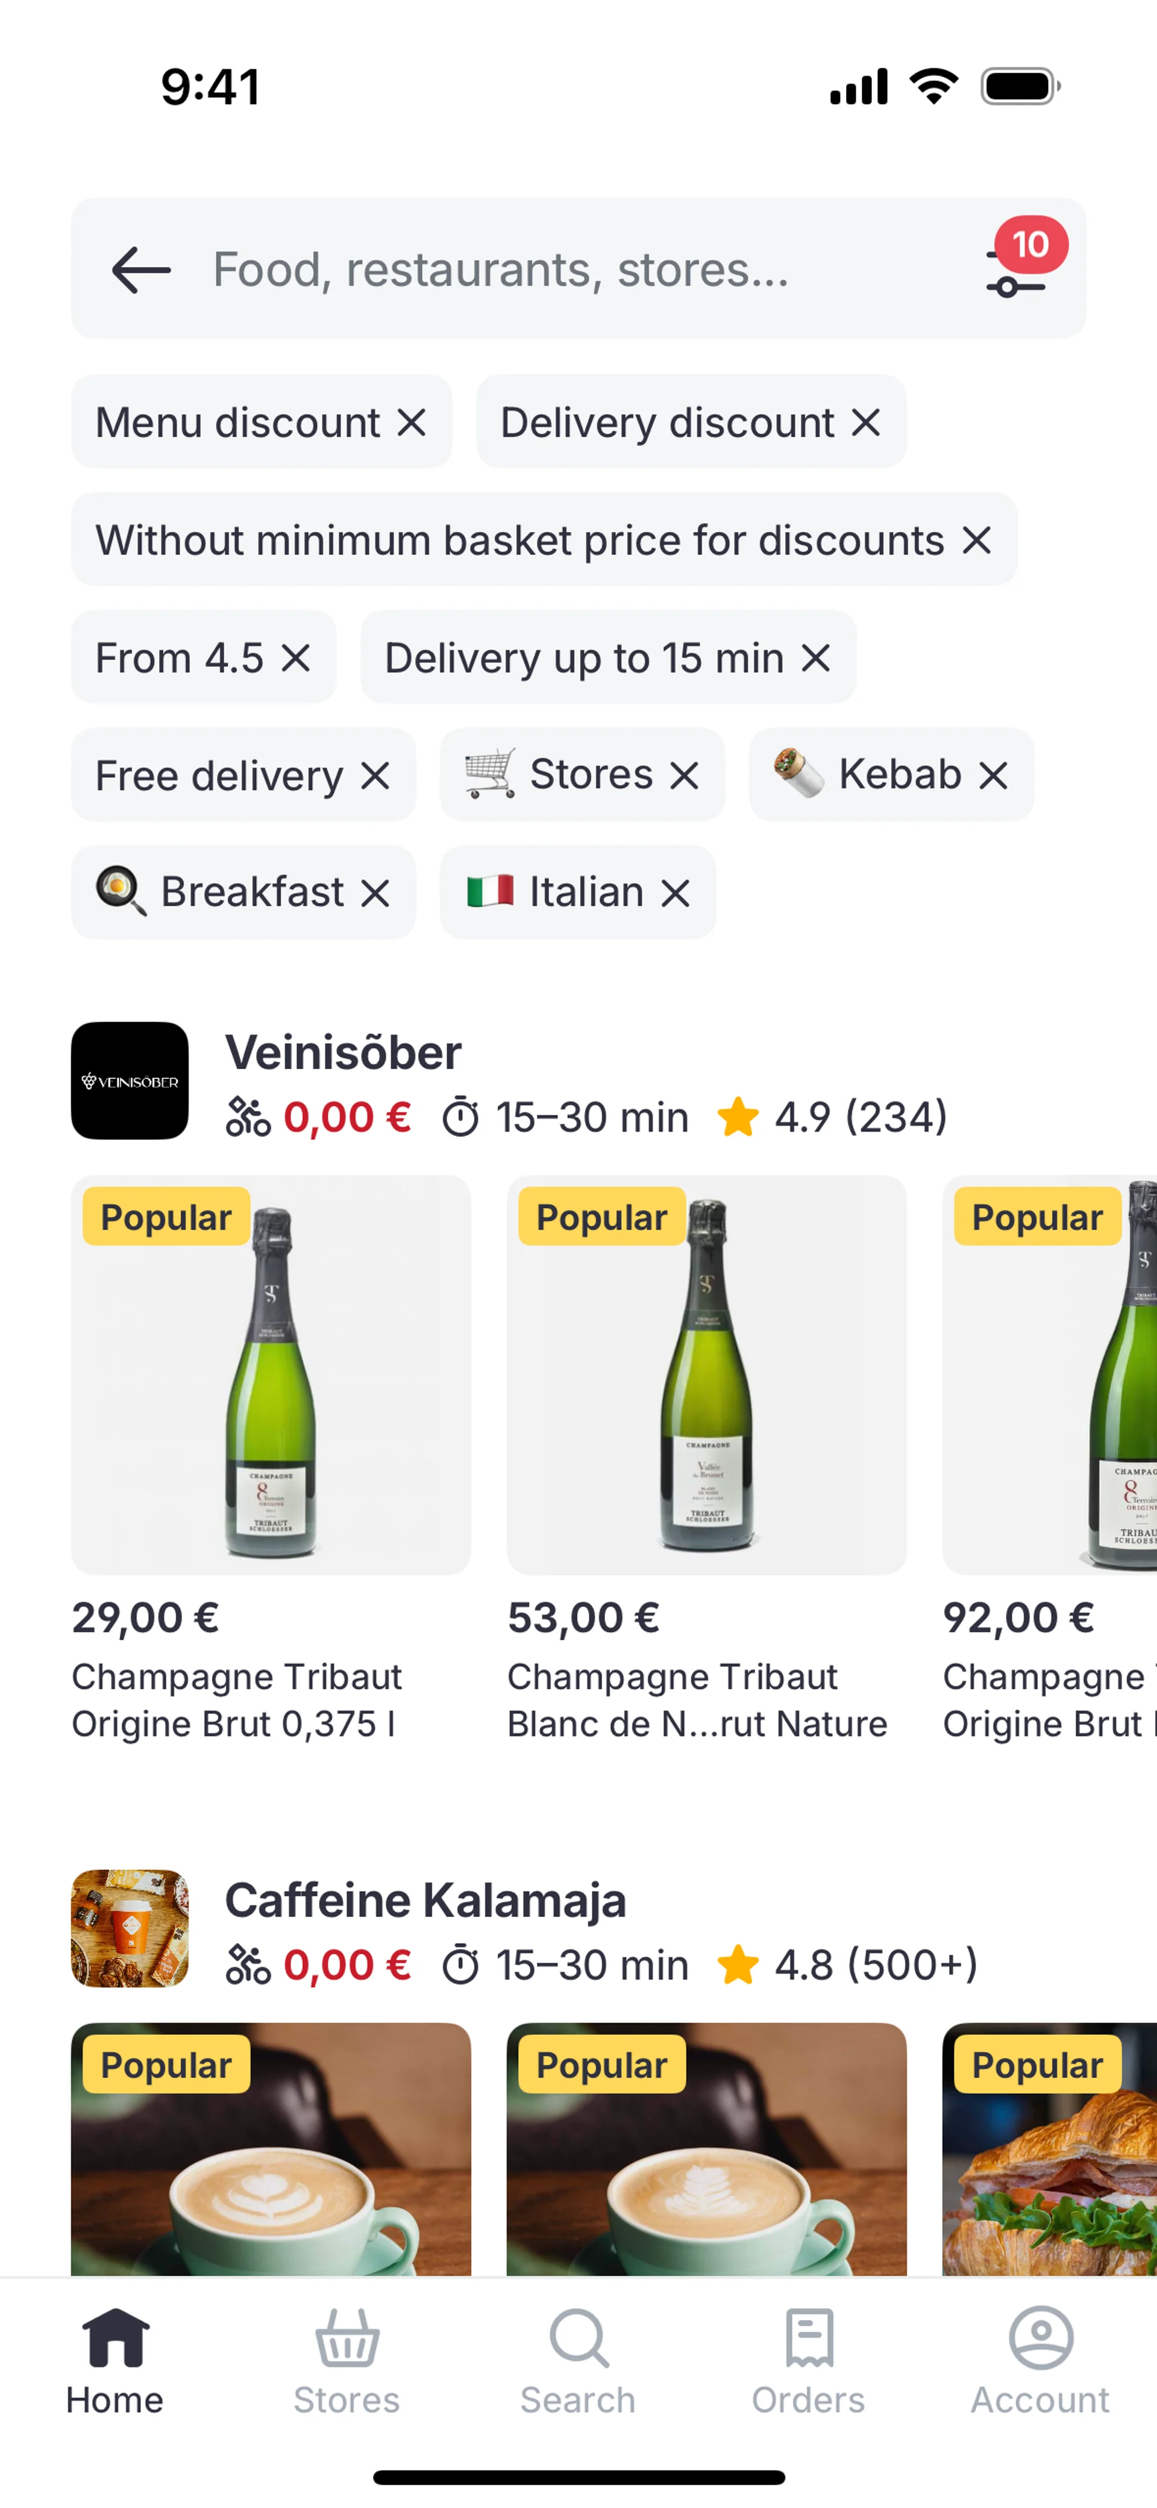
Task: Remove the Delivery discount filter chip
Action: (x=866, y=422)
